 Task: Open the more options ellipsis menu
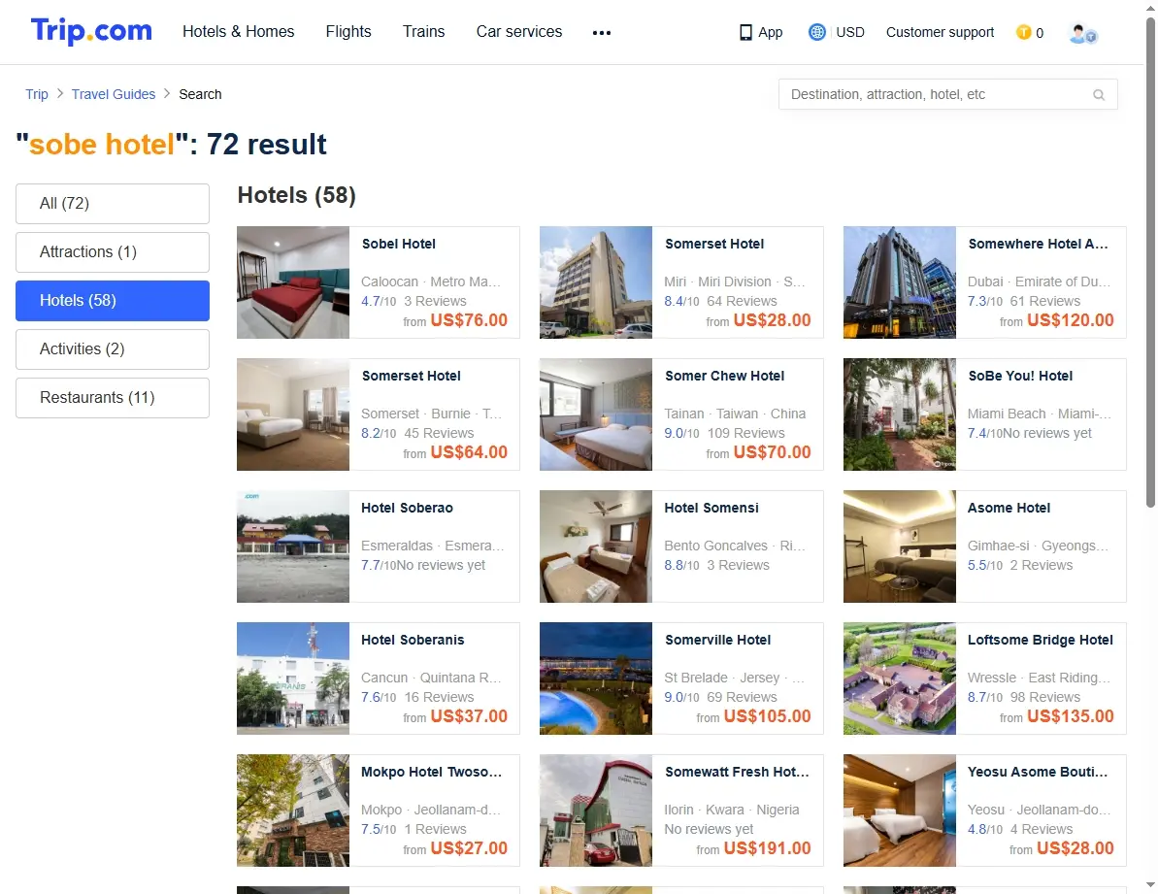pos(602,32)
